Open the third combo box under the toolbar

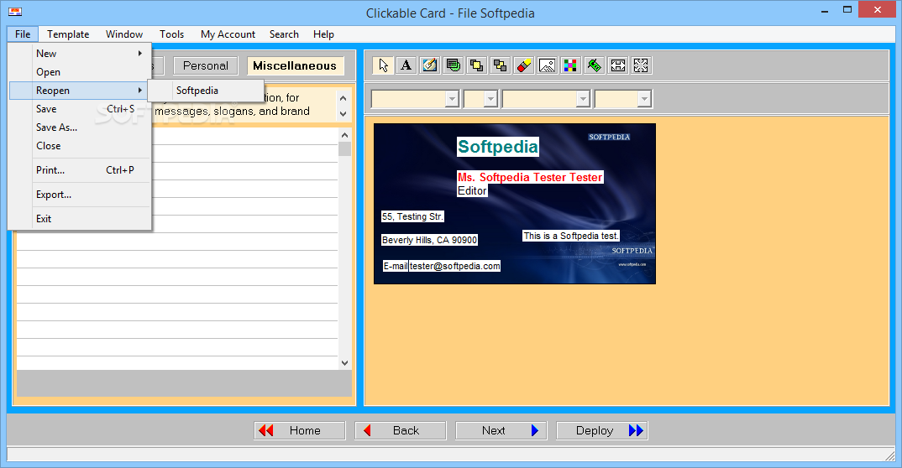(x=547, y=99)
